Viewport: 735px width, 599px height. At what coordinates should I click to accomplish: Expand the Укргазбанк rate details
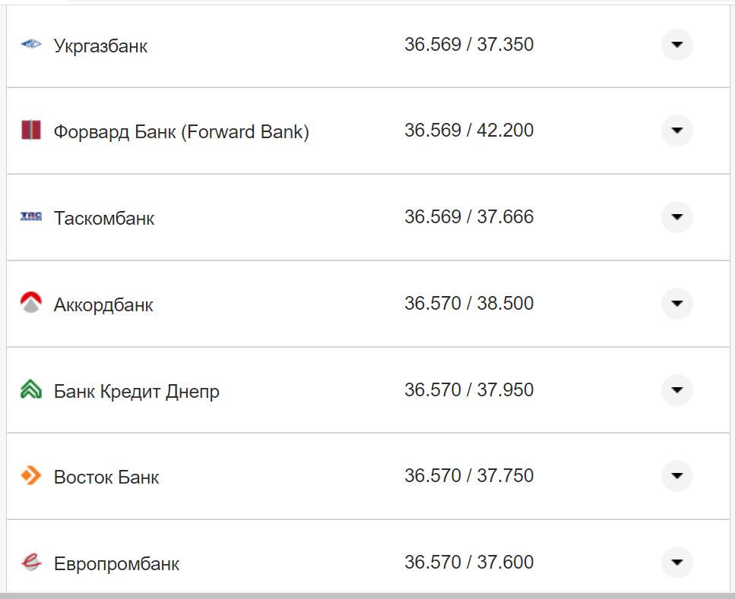pos(676,45)
